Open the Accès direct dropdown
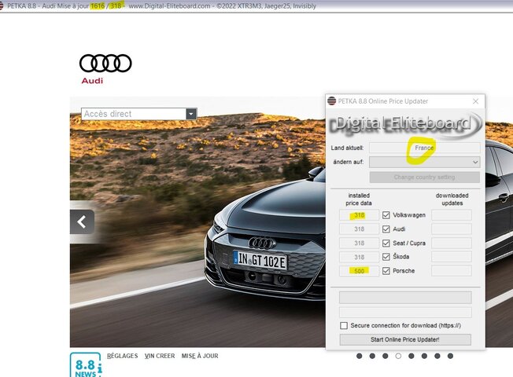This screenshot has height=377, width=513. 191,114
